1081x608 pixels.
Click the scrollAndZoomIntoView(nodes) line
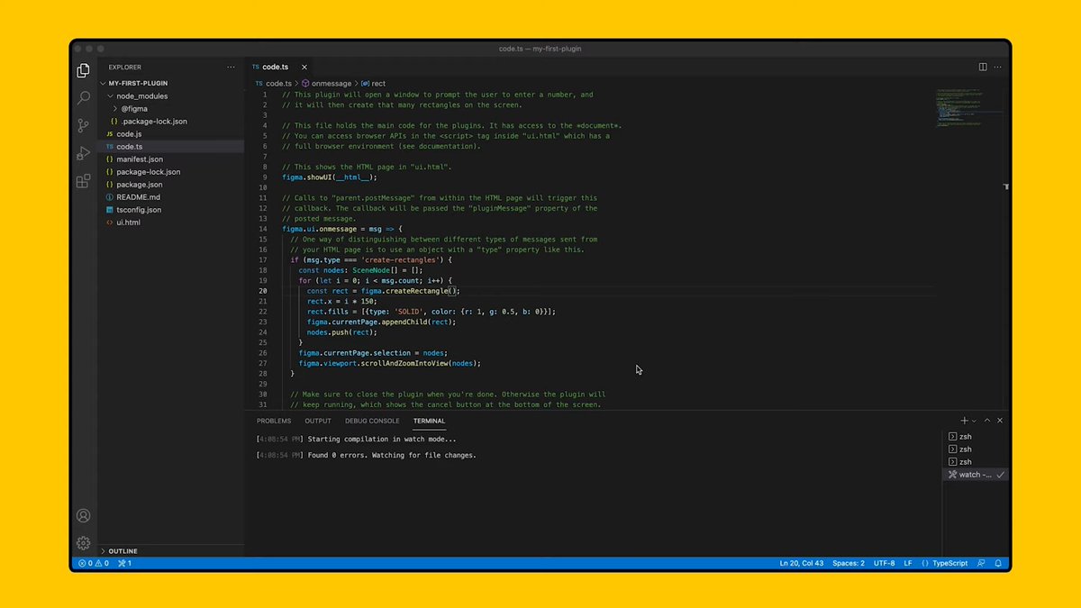point(390,363)
